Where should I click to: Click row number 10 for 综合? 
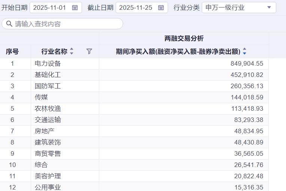click(12, 165)
